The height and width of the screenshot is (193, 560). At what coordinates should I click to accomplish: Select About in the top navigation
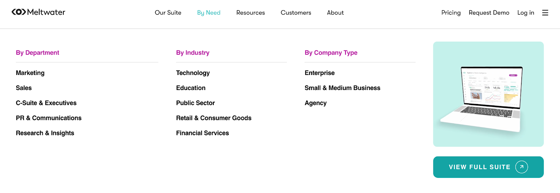pos(335,13)
